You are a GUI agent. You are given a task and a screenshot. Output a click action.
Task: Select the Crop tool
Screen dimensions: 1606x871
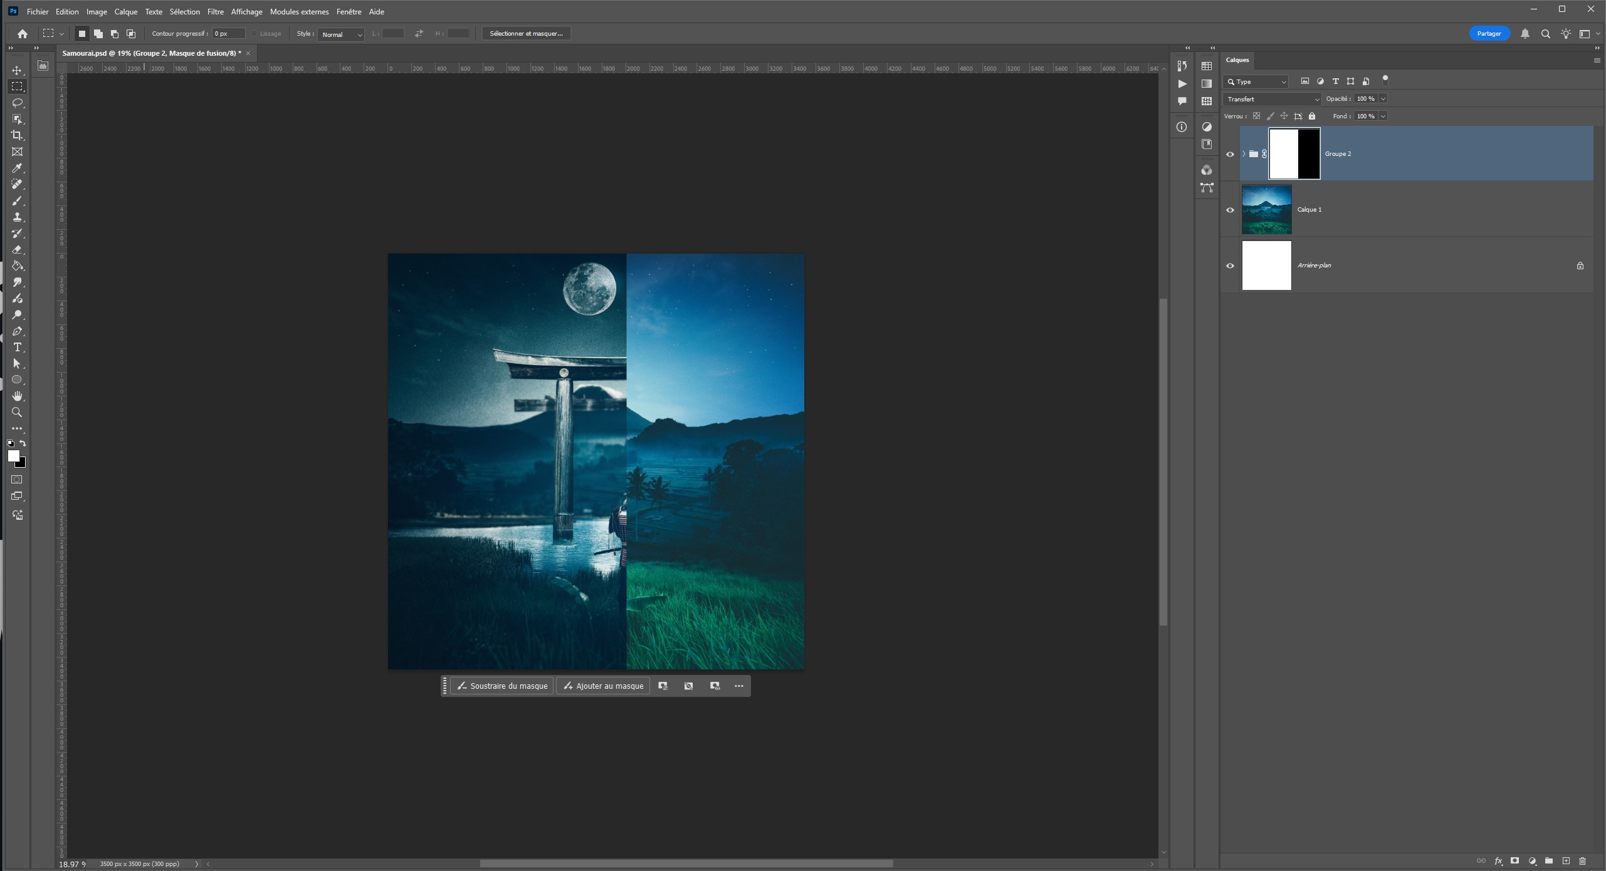[x=18, y=135]
